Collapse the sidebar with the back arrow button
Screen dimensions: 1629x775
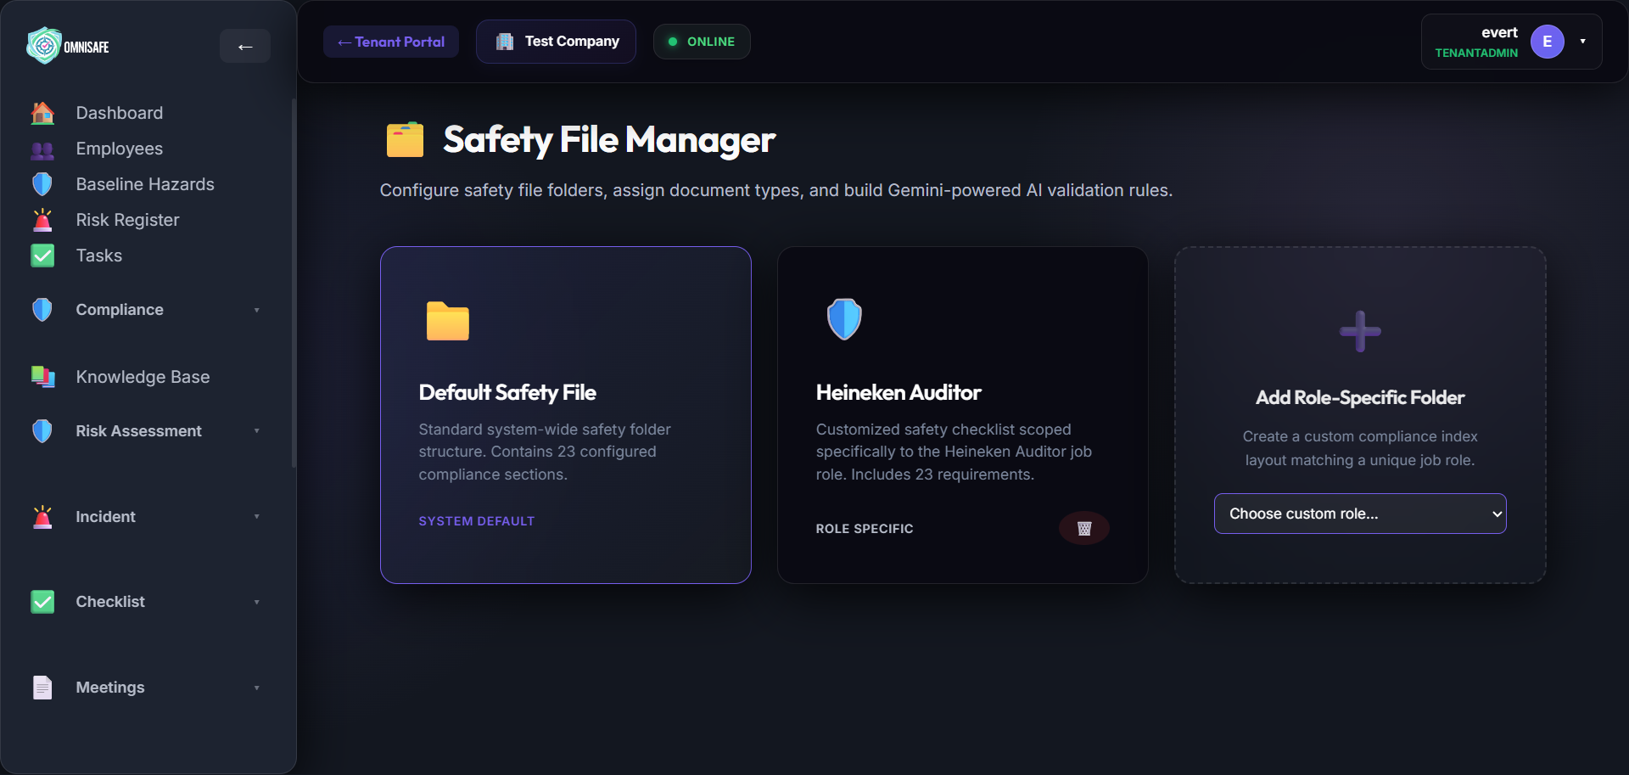point(245,47)
